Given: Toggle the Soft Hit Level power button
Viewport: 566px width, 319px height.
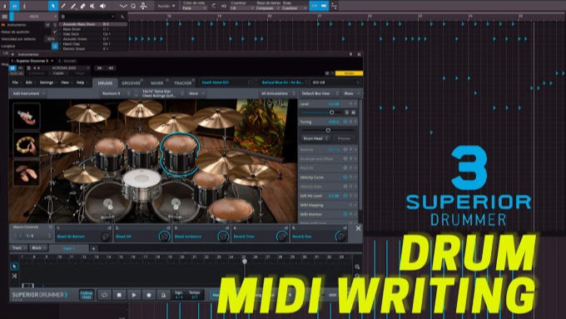Looking at the screenshot, I should tap(345, 196).
